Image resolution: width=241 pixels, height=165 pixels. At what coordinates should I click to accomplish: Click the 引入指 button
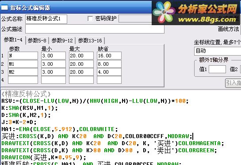point(233,83)
